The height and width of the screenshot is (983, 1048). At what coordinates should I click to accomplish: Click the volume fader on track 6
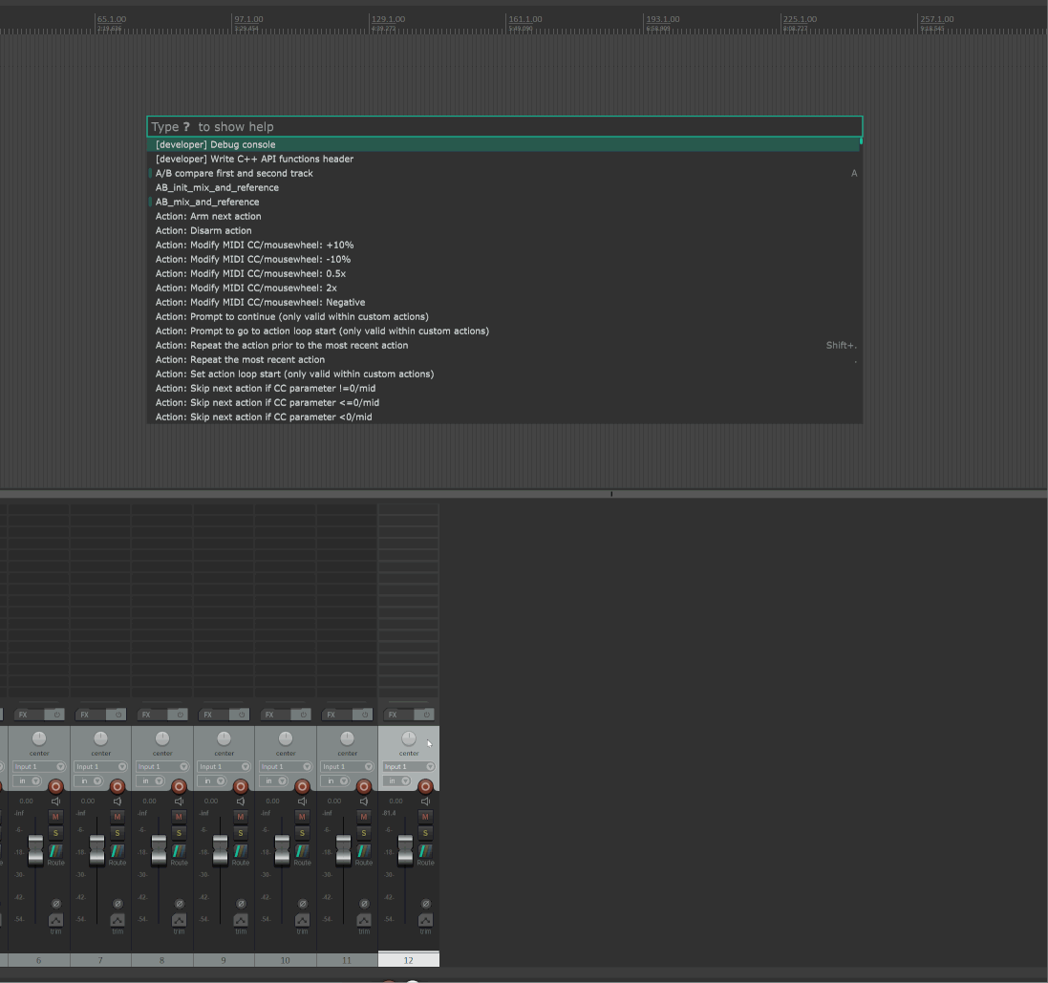tap(35, 849)
